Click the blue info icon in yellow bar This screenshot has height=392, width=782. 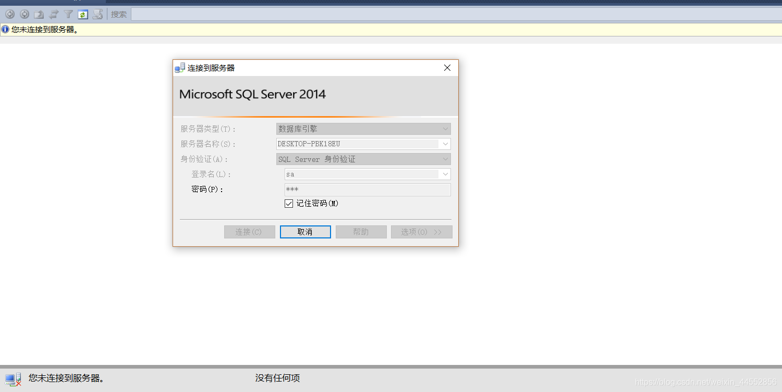click(x=5, y=29)
